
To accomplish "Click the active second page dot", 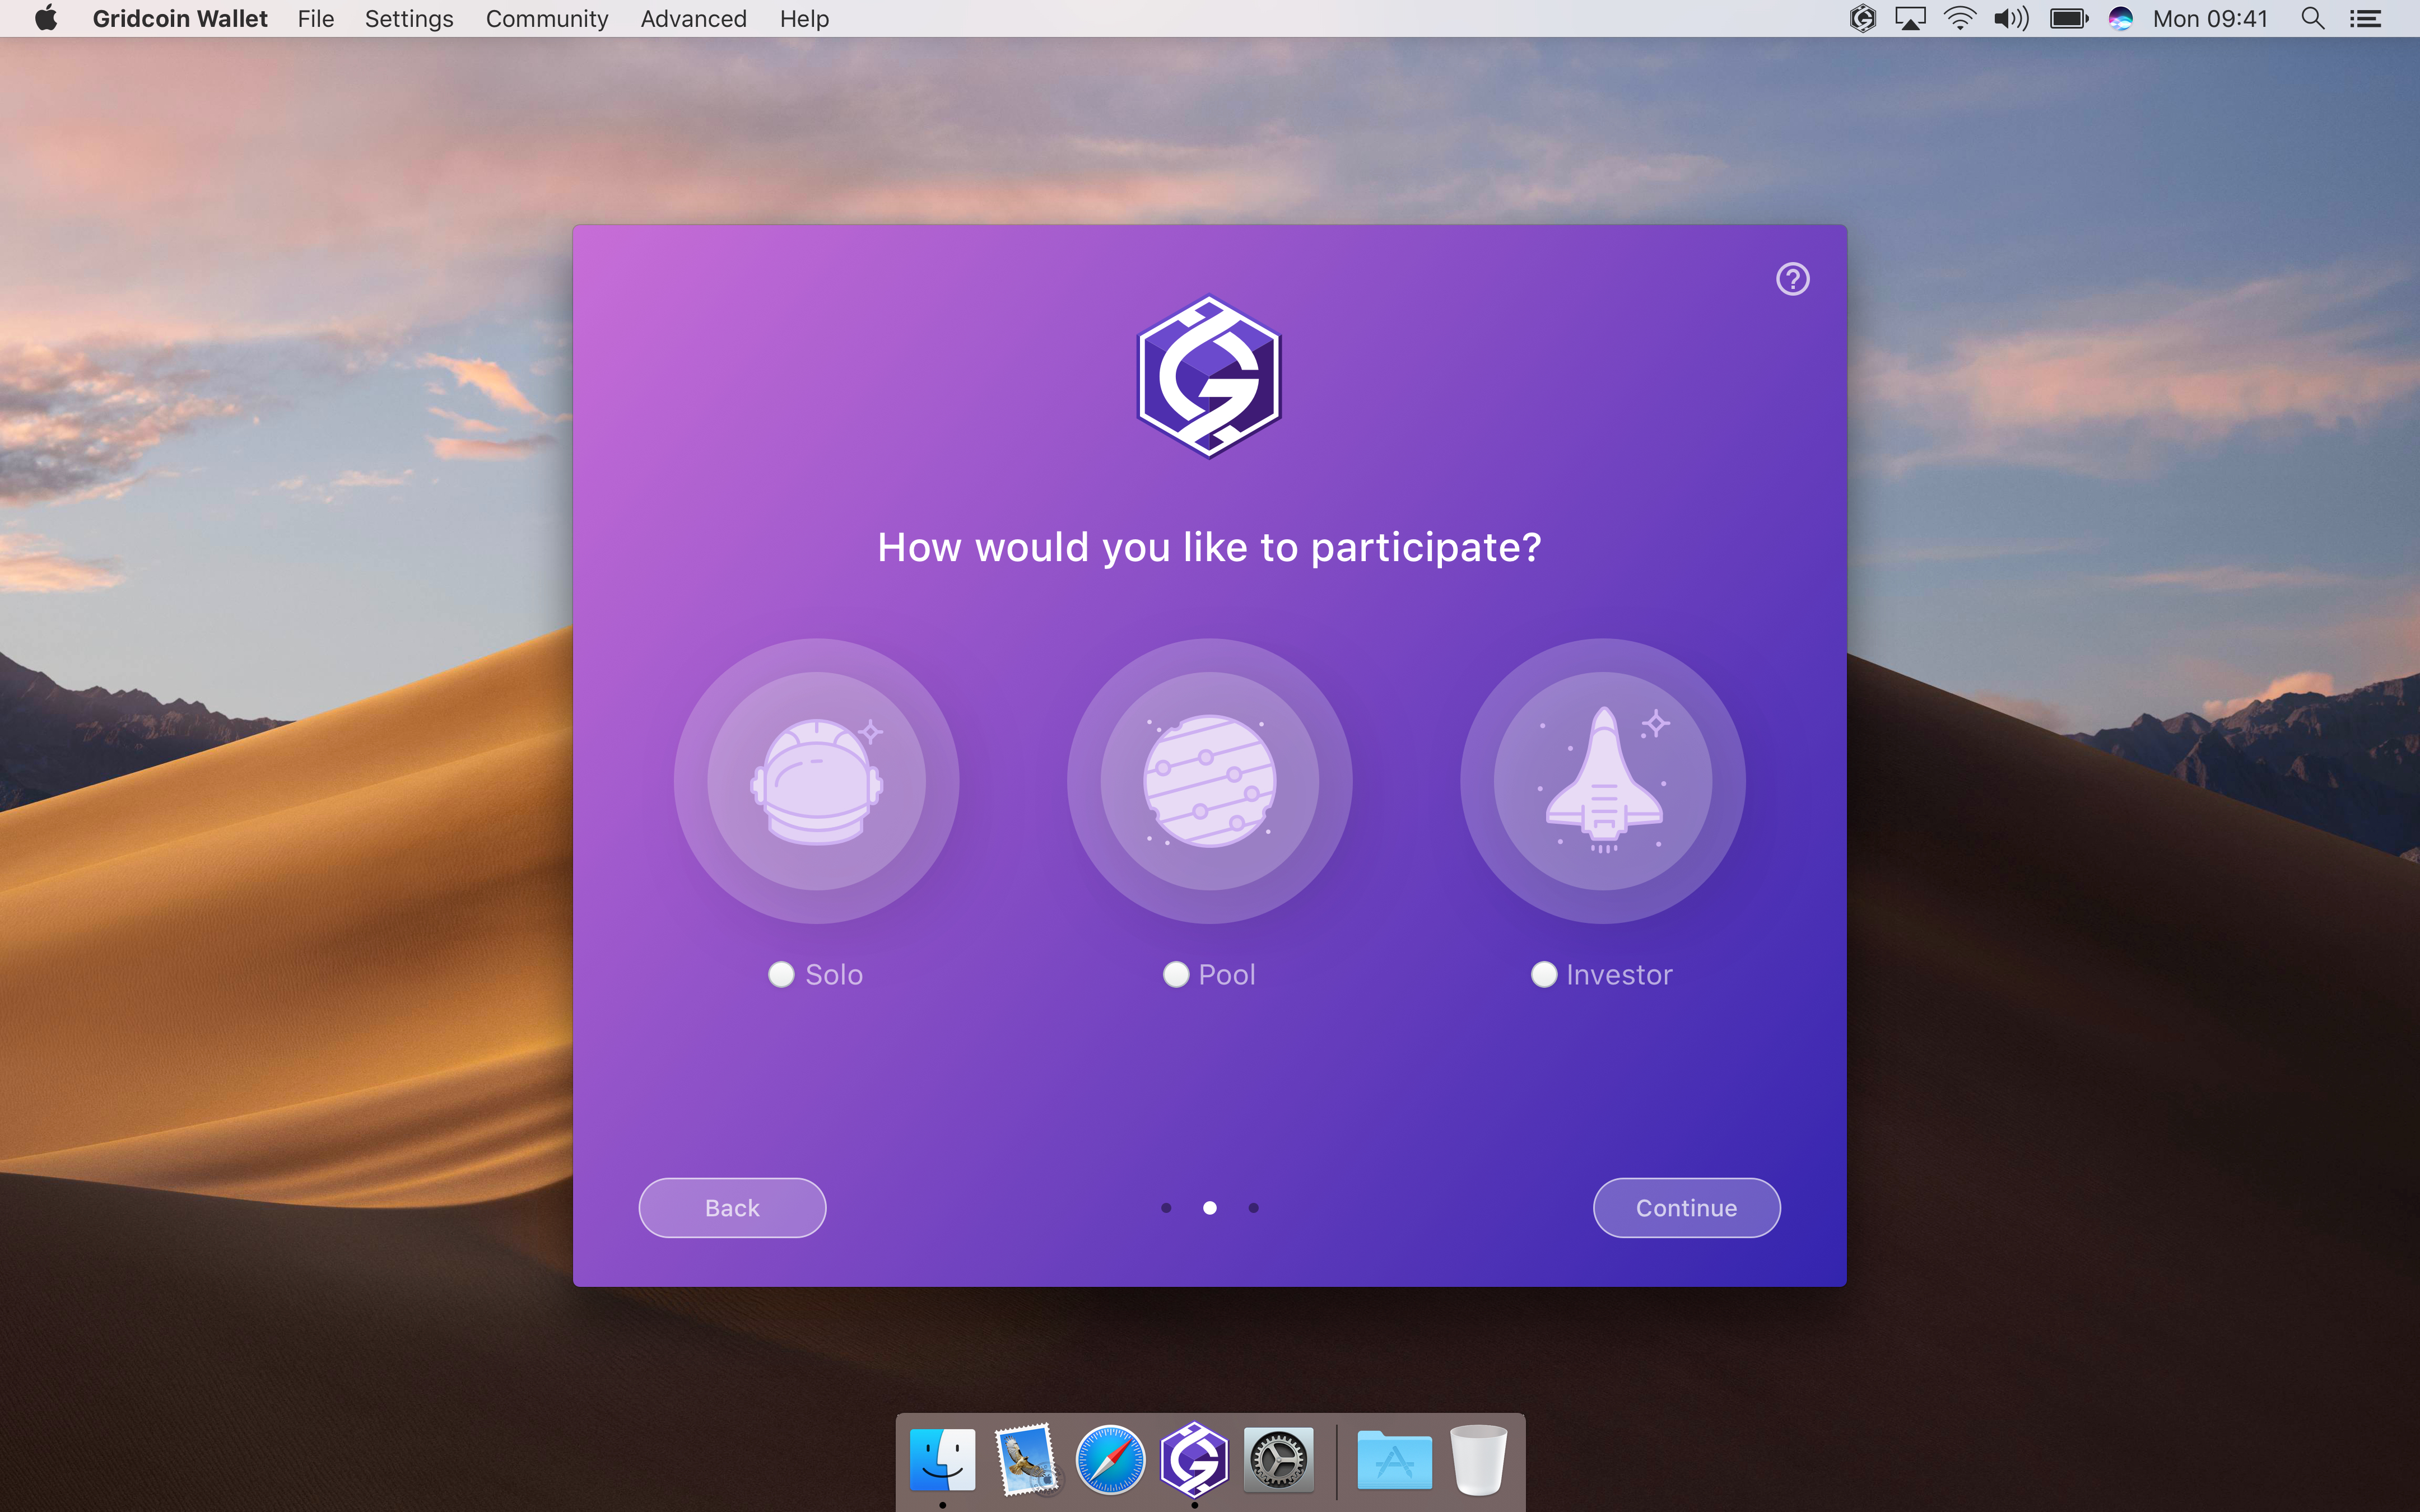I will point(1210,1208).
